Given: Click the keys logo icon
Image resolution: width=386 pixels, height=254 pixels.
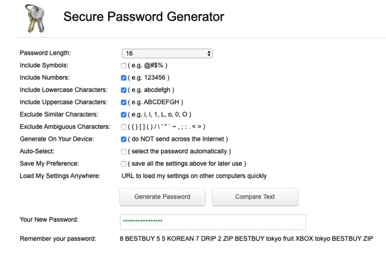Looking at the screenshot, I should click(x=35, y=19).
